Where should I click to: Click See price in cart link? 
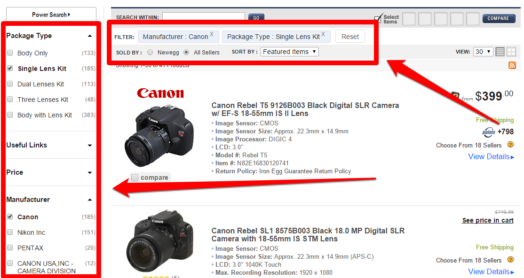(x=488, y=220)
